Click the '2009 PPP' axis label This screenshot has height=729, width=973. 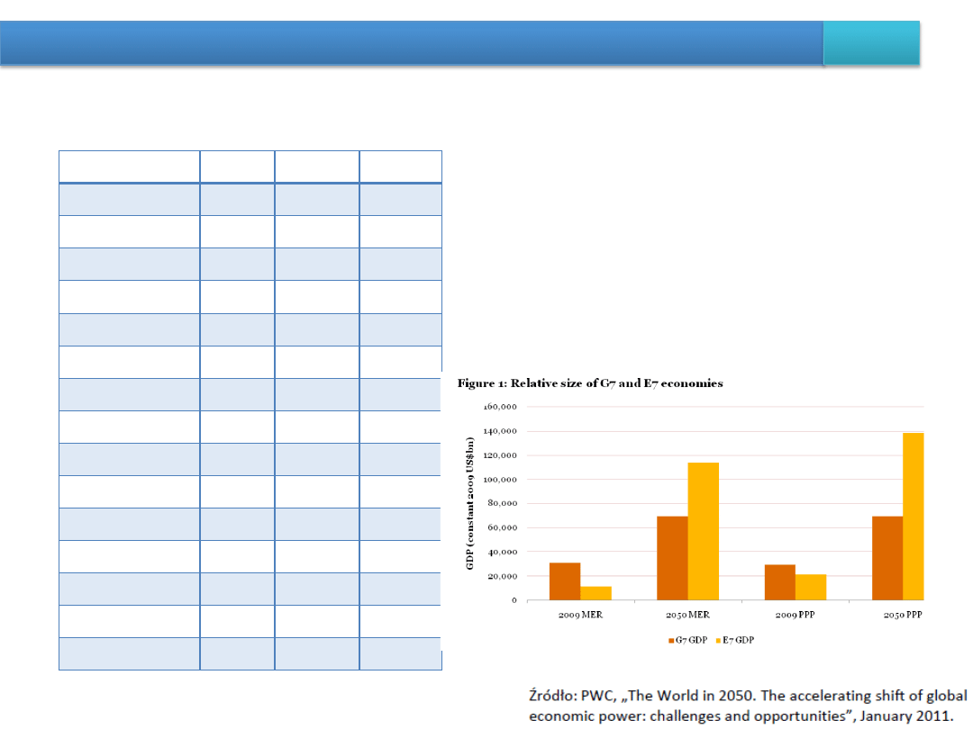[795, 613]
